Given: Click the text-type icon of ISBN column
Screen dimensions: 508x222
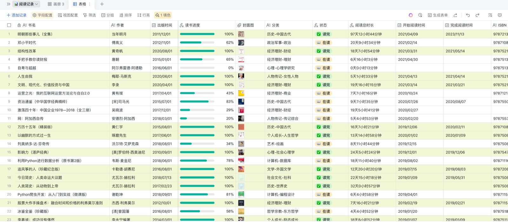Looking at the screenshot, I should point(495,25).
